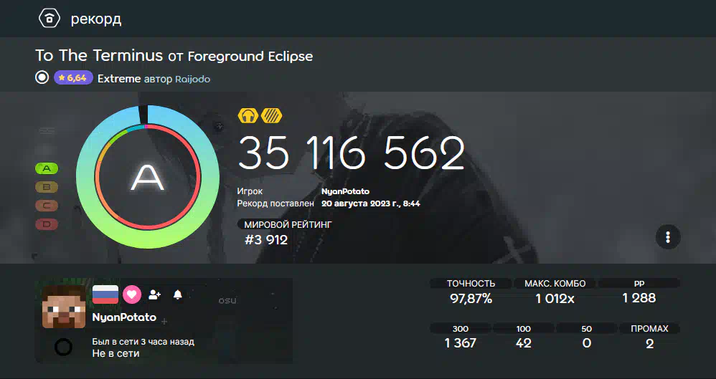Click NyanPotato name in the user card
This screenshot has height=379, width=716.
coord(124,317)
